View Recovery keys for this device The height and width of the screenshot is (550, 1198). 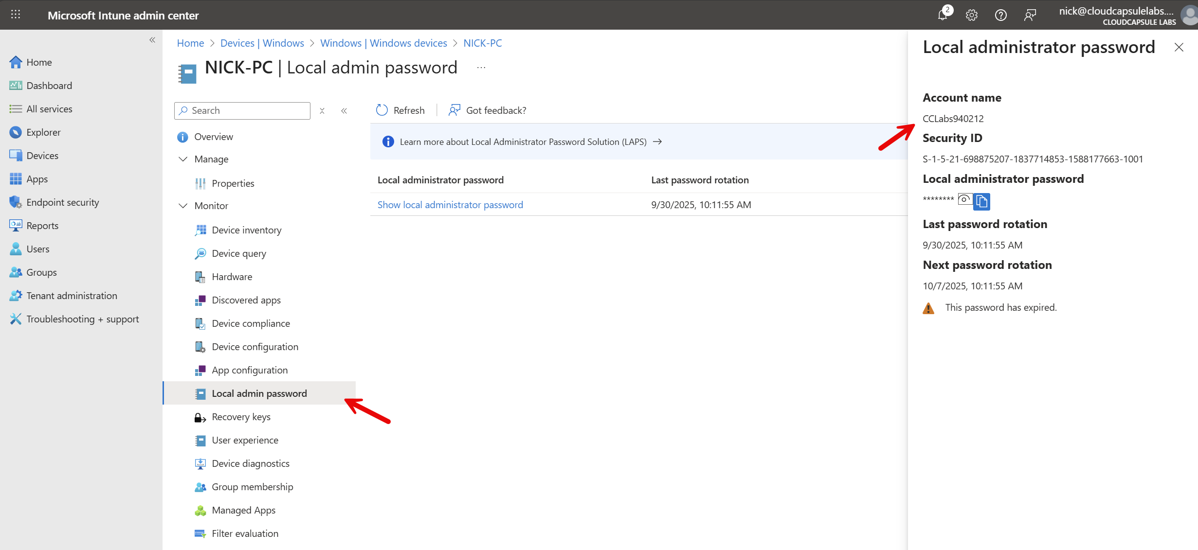[x=241, y=417]
